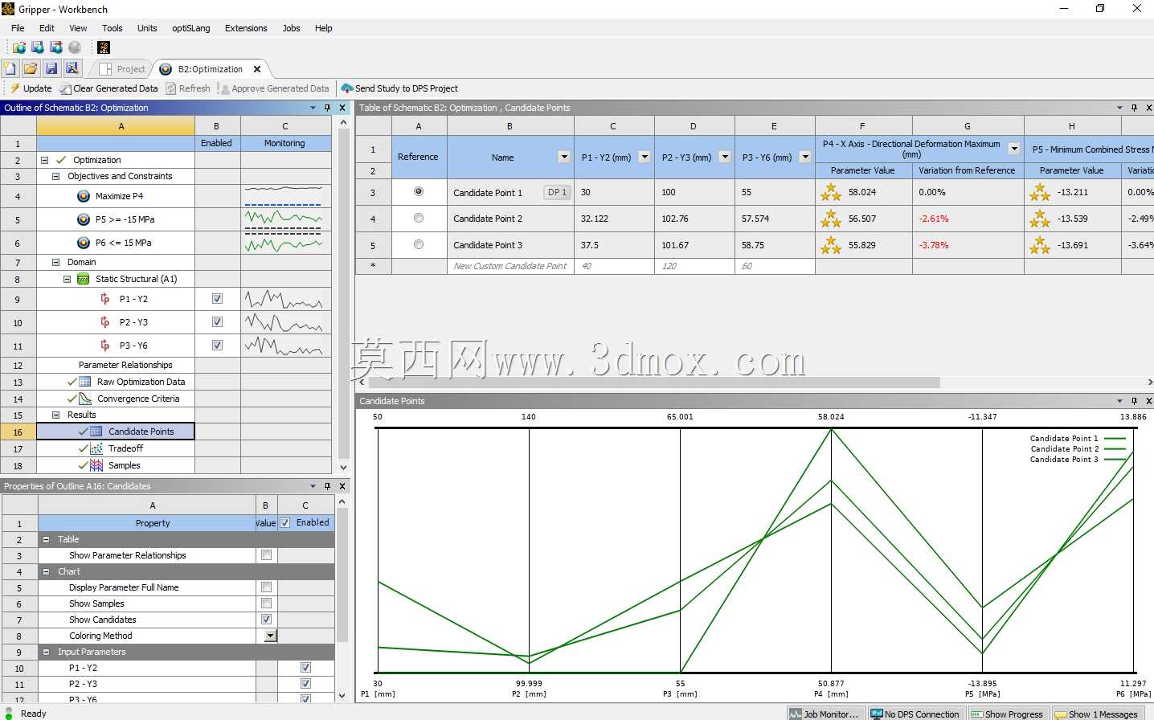This screenshot has width=1154, height=720.
Task: Open the Jobs menu
Action: tap(291, 28)
